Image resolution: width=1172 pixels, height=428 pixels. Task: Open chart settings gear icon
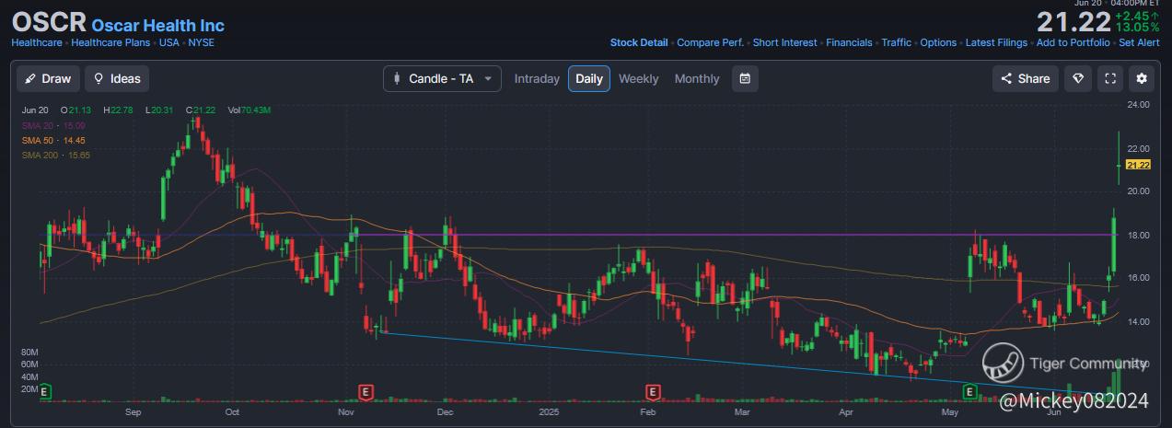pos(1143,78)
